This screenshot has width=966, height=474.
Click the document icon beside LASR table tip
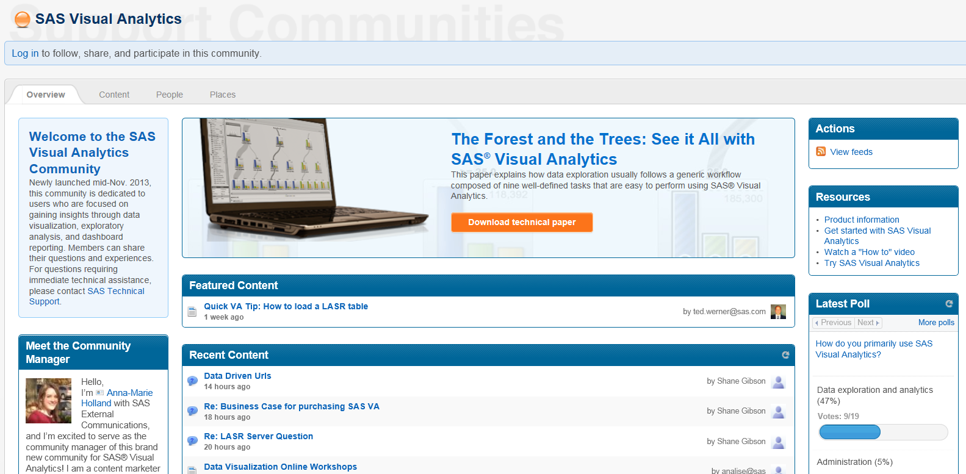(192, 312)
